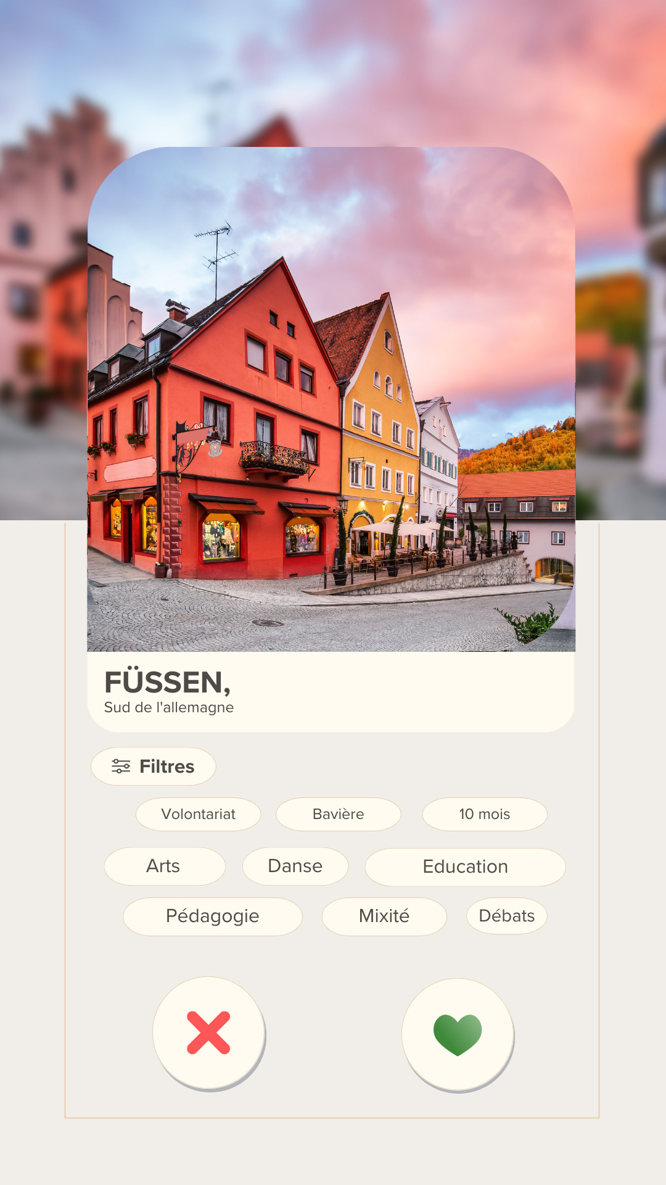This screenshot has height=1185, width=666.
Task: Click the white title card area
Action: 331,692
